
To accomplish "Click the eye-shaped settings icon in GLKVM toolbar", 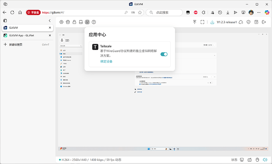I will click(x=61, y=22).
